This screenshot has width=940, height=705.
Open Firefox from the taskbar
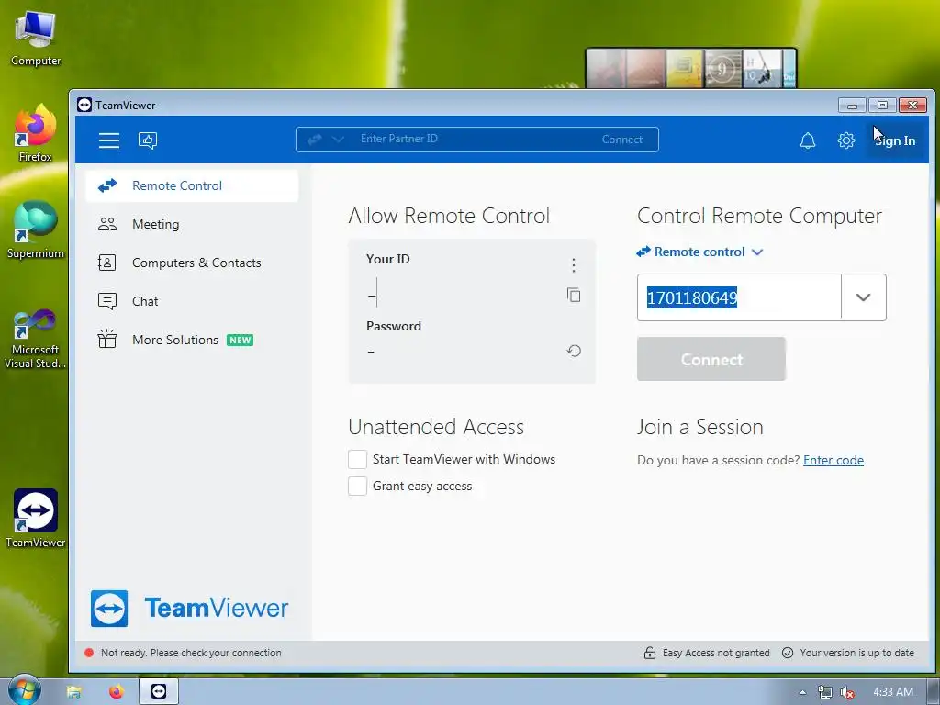click(x=117, y=692)
